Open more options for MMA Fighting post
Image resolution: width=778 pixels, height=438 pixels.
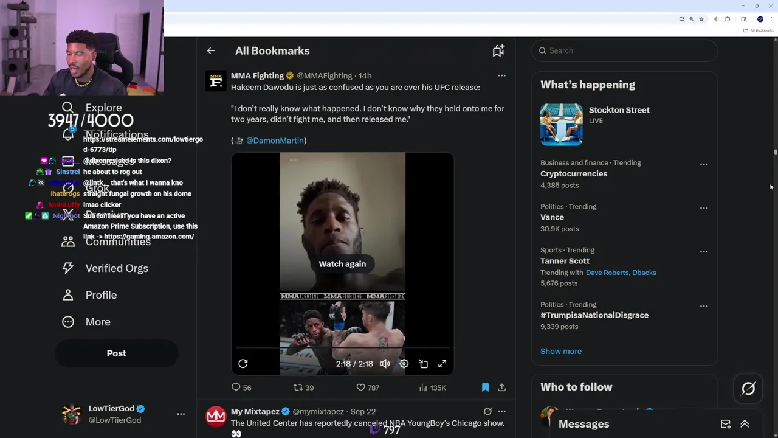coord(501,75)
